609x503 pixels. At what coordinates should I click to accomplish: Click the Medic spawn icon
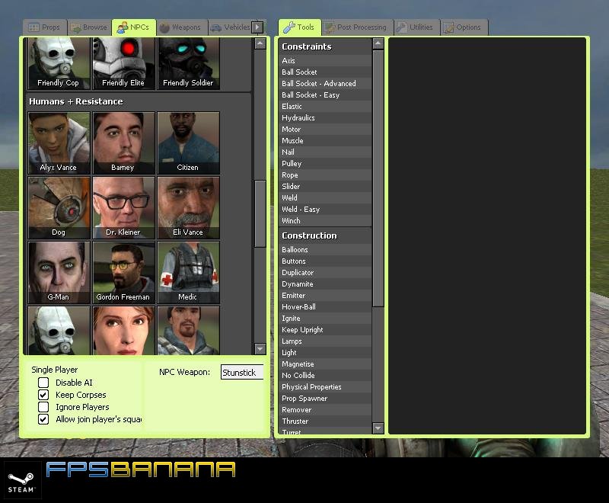tap(188, 272)
